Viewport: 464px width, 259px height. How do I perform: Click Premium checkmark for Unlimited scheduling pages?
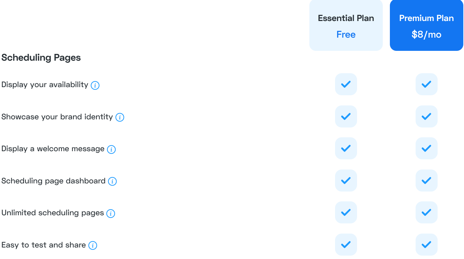(x=426, y=212)
